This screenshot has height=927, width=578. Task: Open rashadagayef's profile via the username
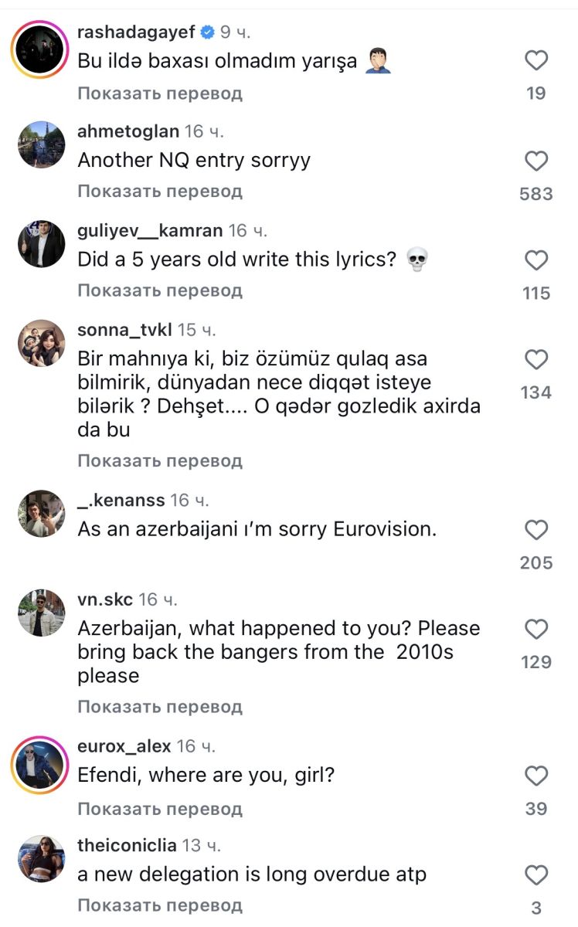(136, 32)
